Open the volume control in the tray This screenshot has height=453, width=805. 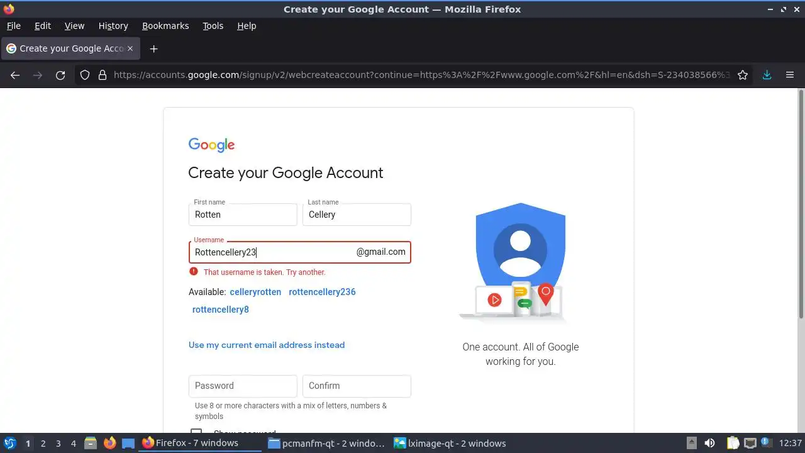point(709,443)
